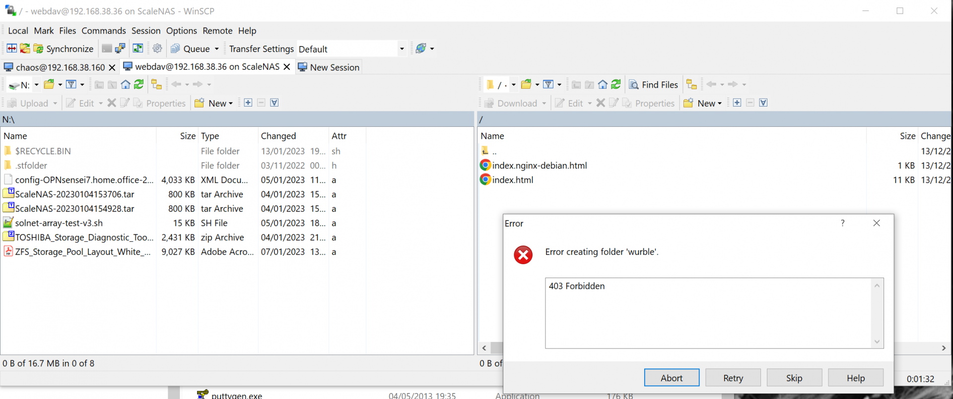This screenshot has height=399, width=953.
Task: Click Skip in the Error dialog
Action: 794,378
